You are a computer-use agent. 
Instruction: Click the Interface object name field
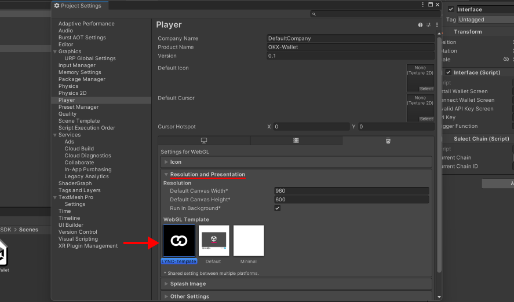(x=485, y=9)
